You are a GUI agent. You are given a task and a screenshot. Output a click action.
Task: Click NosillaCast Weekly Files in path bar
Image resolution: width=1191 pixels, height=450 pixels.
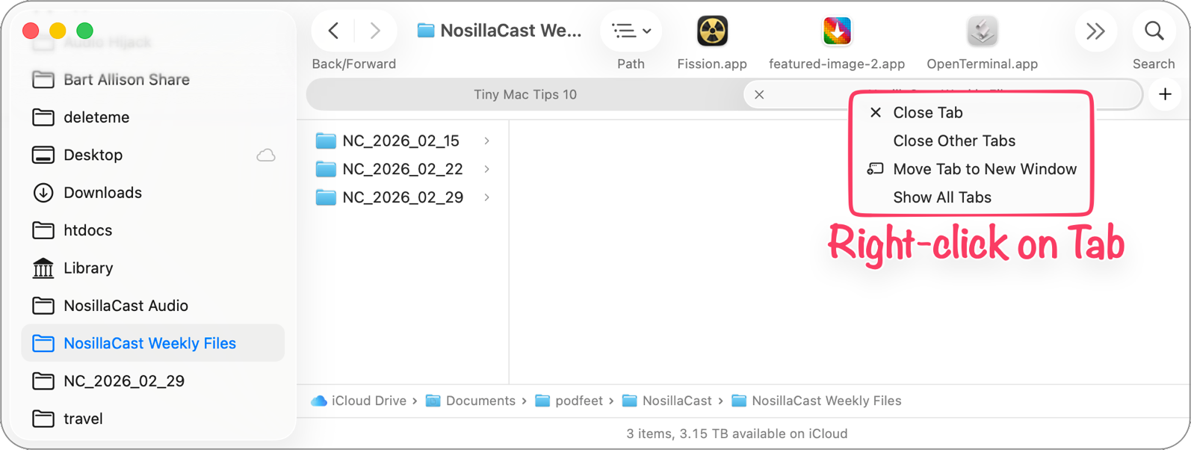pyautogui.click(x=817, y=401)
